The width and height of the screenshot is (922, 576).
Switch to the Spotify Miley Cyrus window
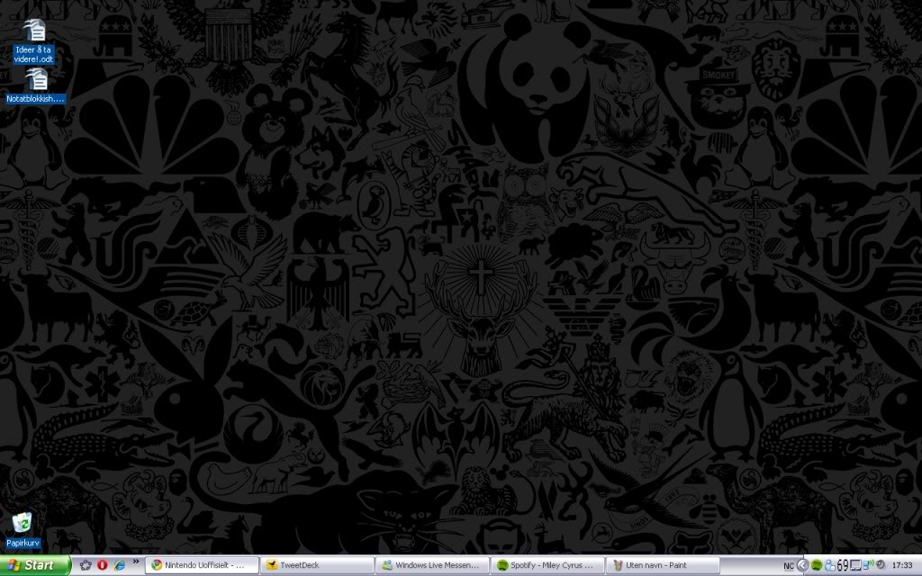click(x=547, y=565)
